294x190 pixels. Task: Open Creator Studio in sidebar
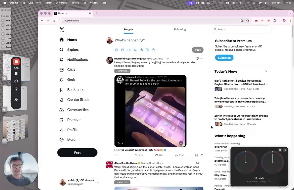(x=75, y=99)
